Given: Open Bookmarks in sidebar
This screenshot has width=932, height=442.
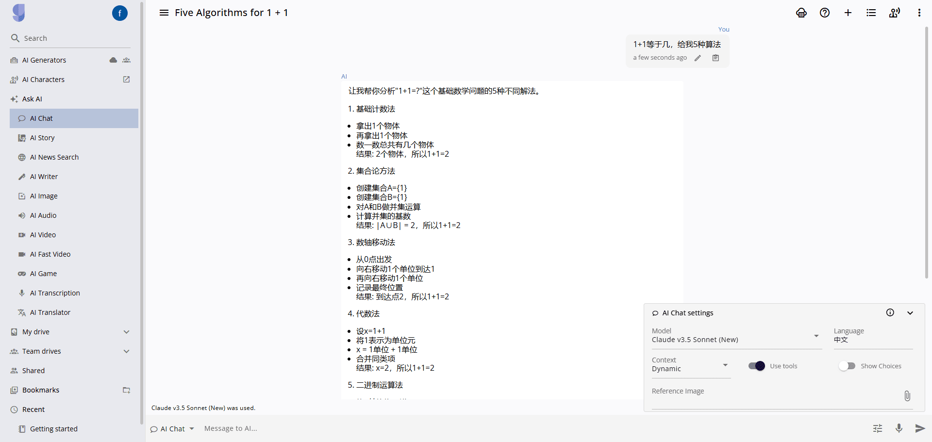Looking at the screenshot, I should pos(41,390).
